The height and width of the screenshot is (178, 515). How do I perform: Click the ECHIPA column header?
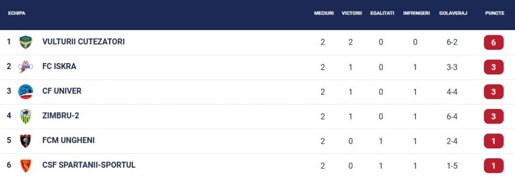click(x=17, y=13)
